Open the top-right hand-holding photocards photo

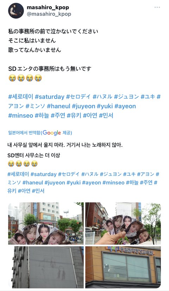click(x=123, y=223)
